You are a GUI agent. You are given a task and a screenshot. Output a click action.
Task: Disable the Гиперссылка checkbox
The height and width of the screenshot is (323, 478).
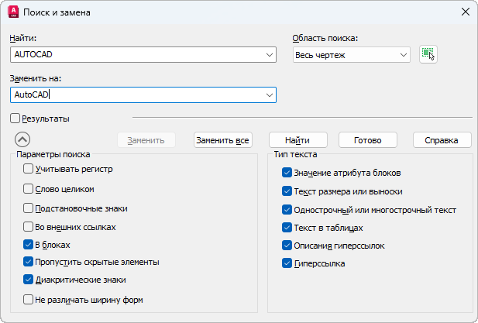(x=287, y=264)
